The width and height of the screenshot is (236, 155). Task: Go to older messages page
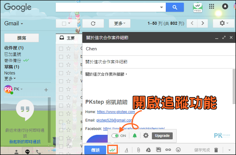pyautogui.click(x=203, y=23)
